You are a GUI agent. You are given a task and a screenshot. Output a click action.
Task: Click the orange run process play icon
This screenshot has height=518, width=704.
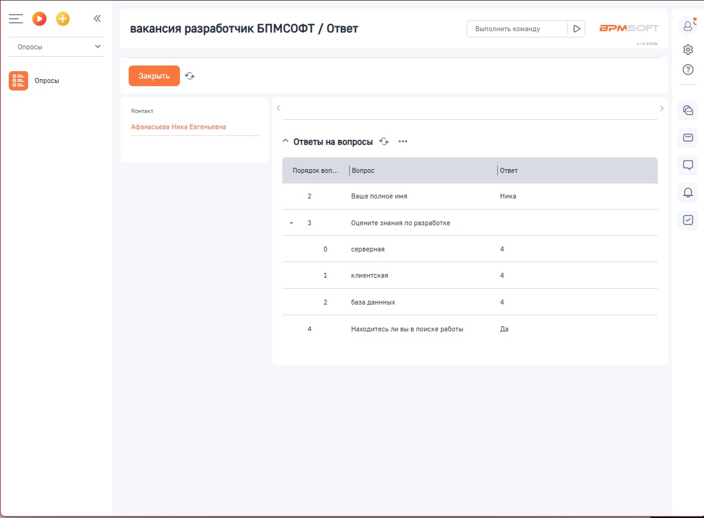(39, 19)
